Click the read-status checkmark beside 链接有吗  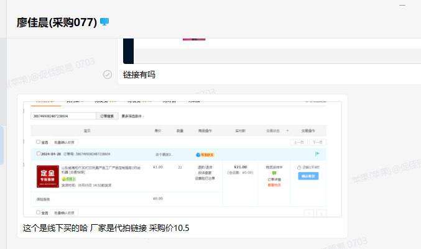point(108,75)
